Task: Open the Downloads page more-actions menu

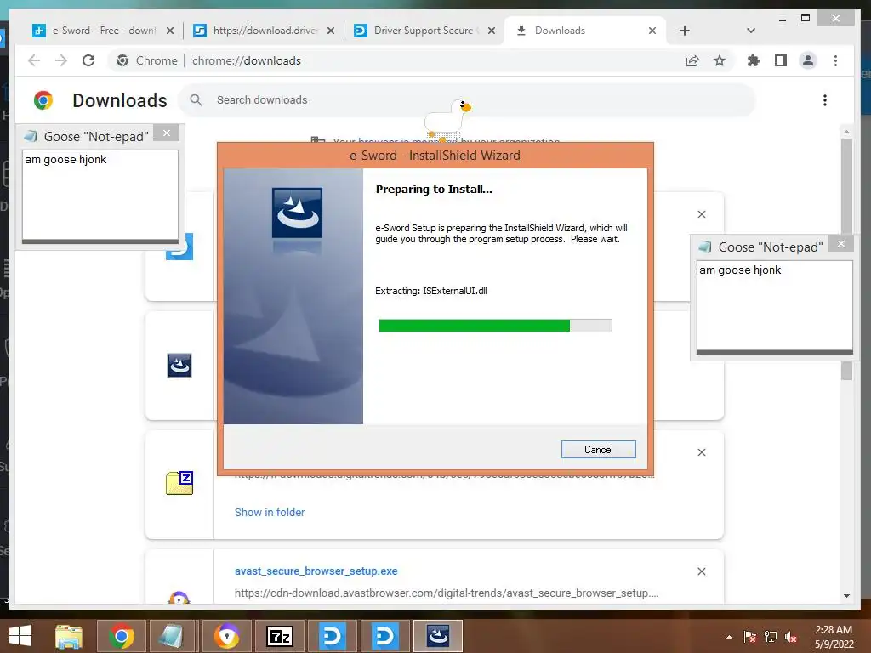Action: (825, 100)
